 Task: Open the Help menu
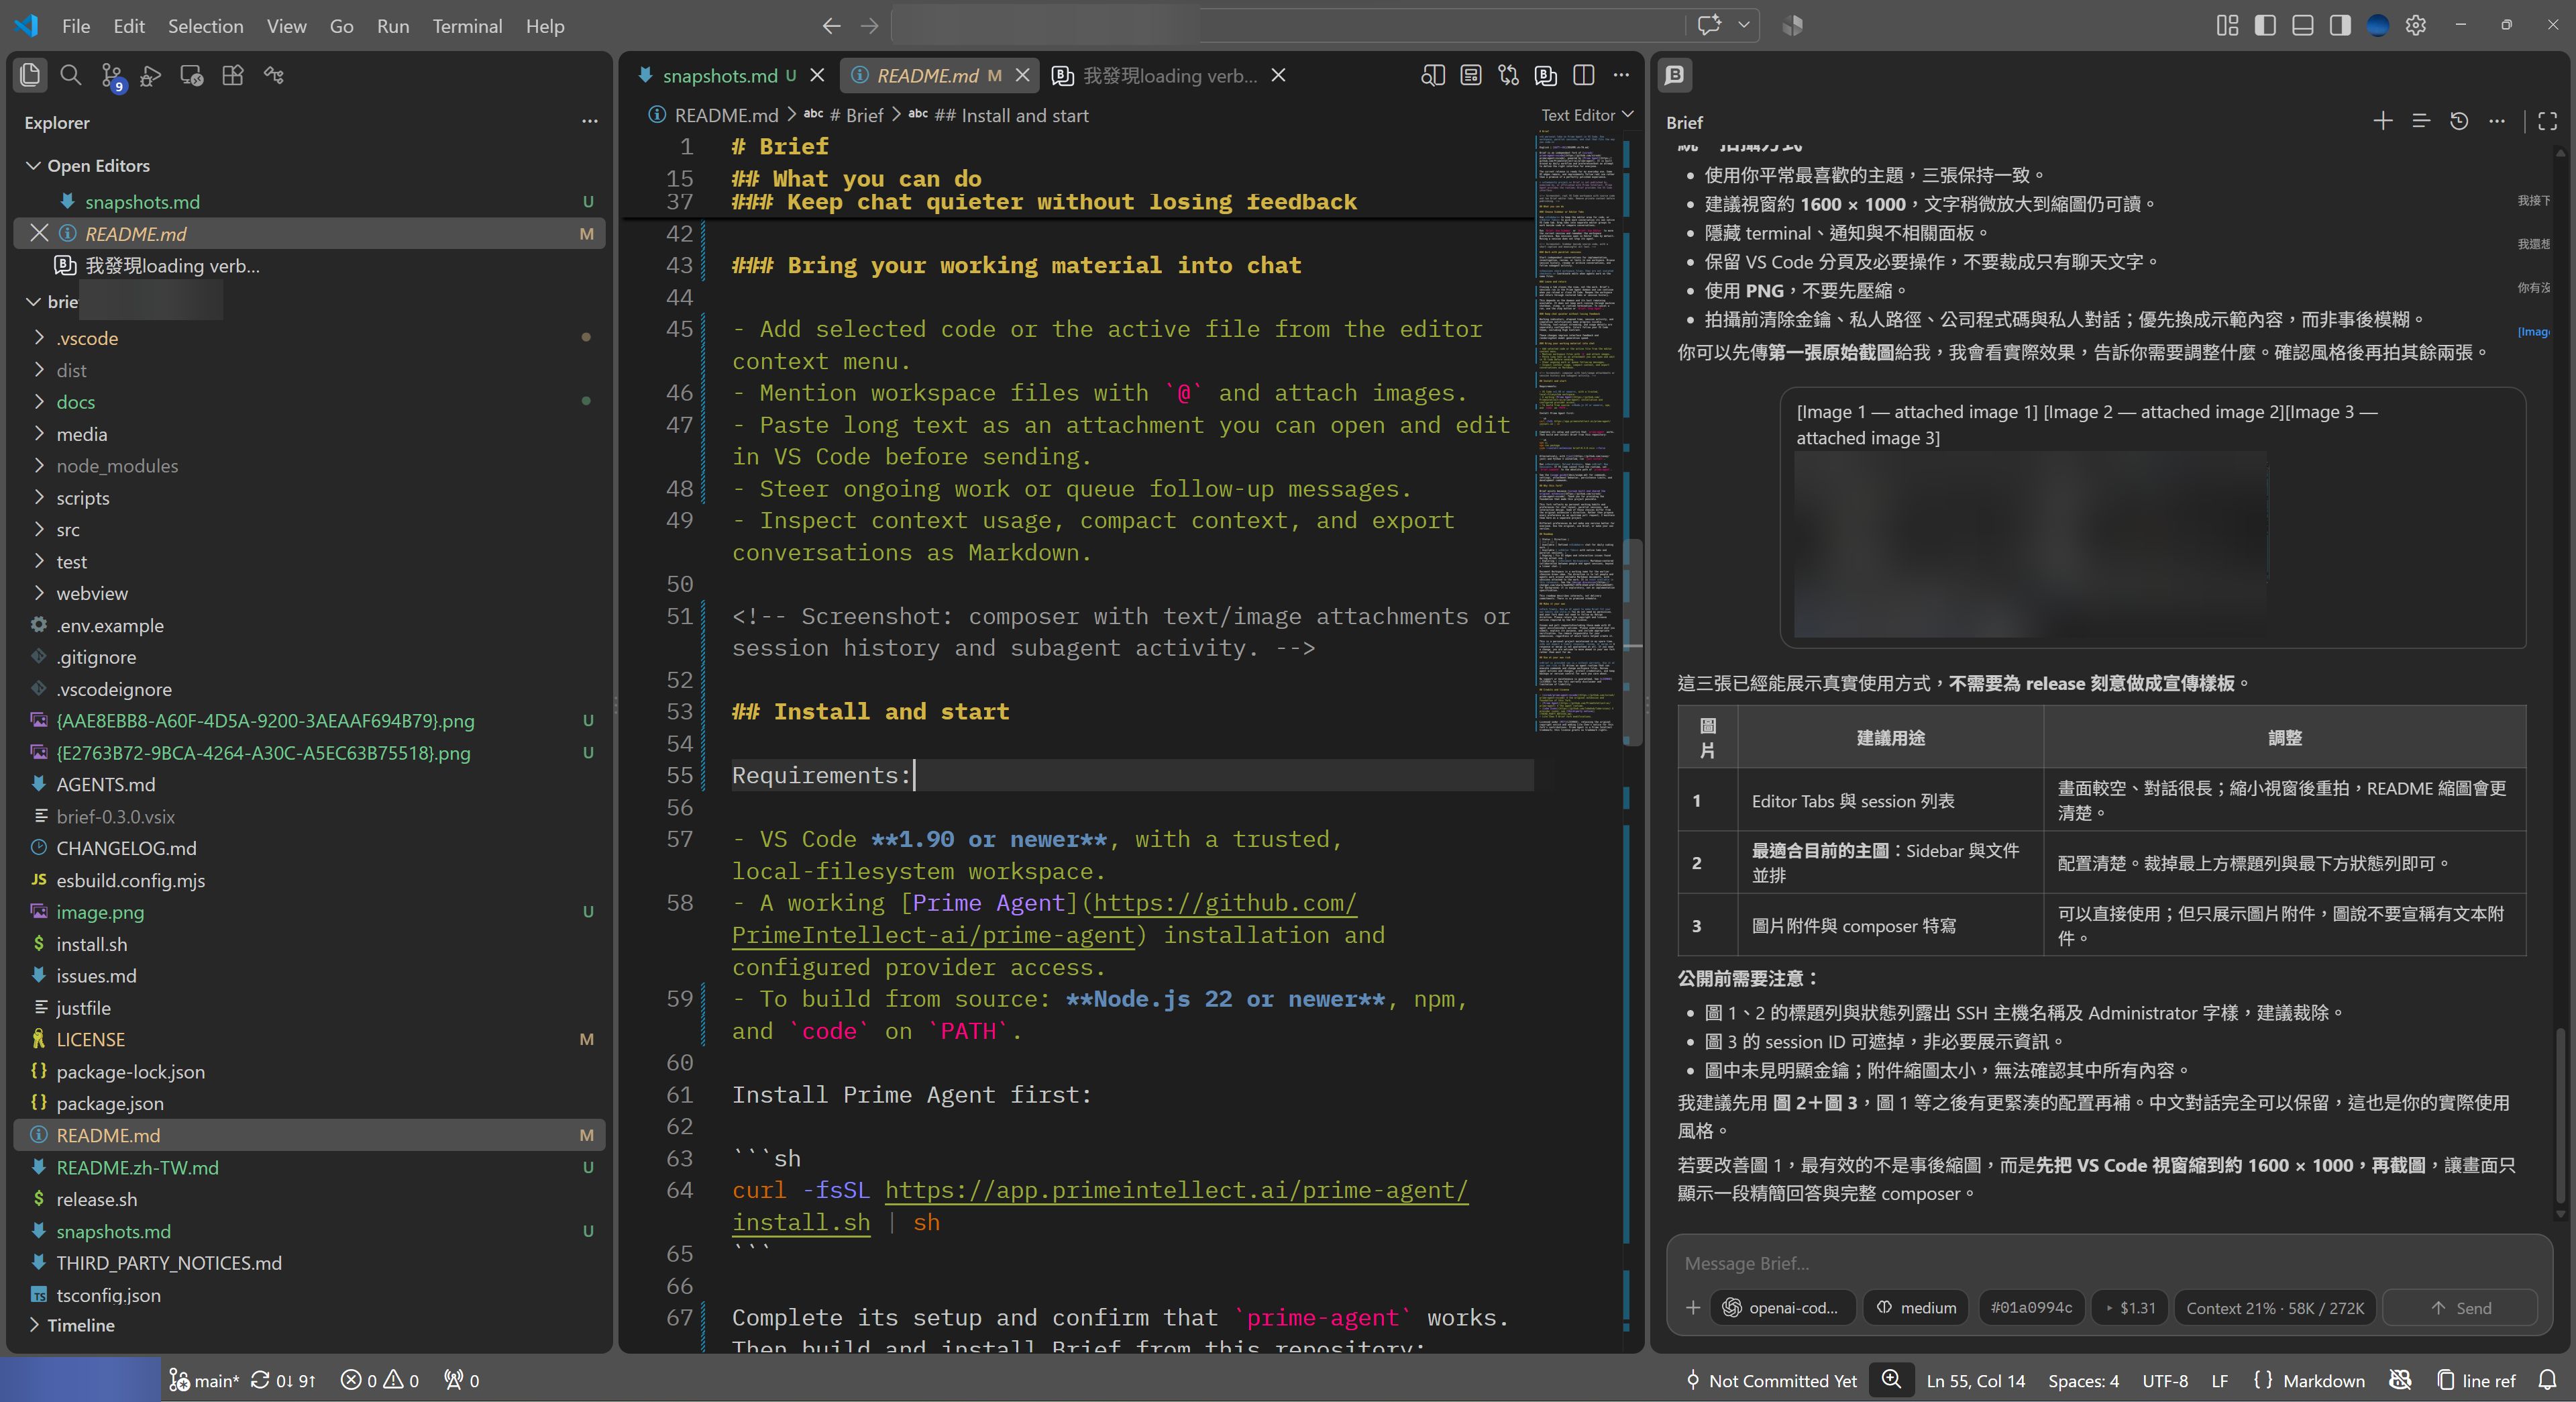[545, 26]
